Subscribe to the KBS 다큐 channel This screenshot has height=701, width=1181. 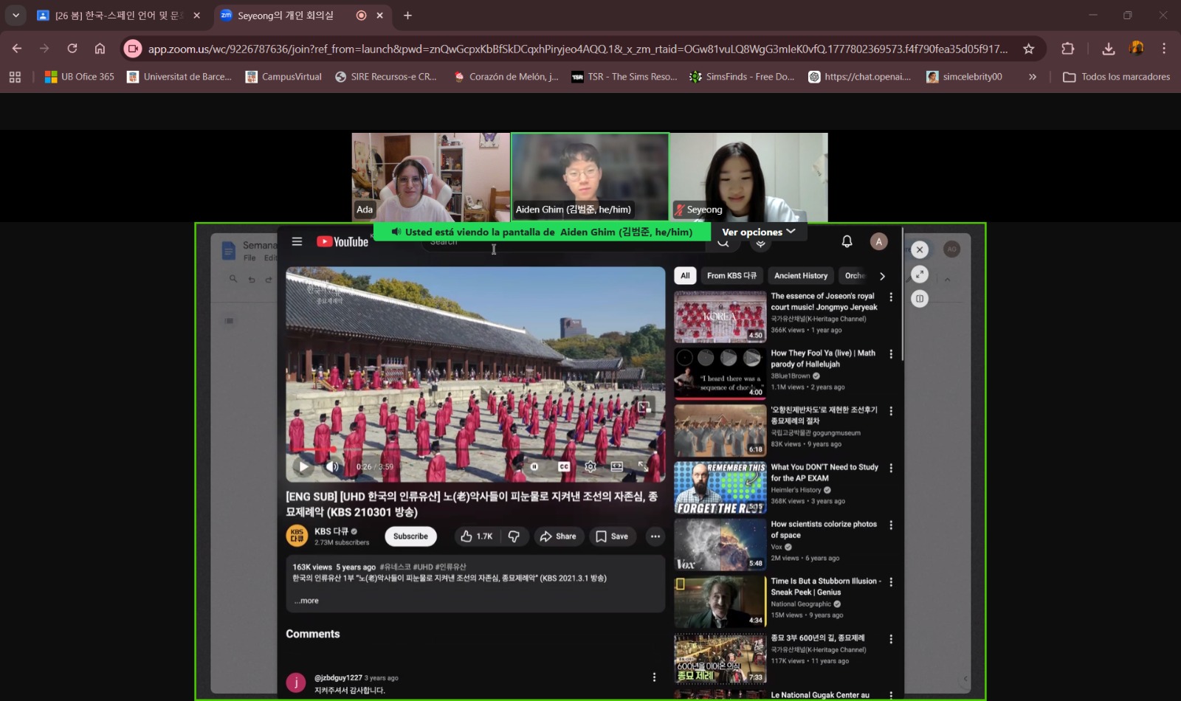[410, 536]
